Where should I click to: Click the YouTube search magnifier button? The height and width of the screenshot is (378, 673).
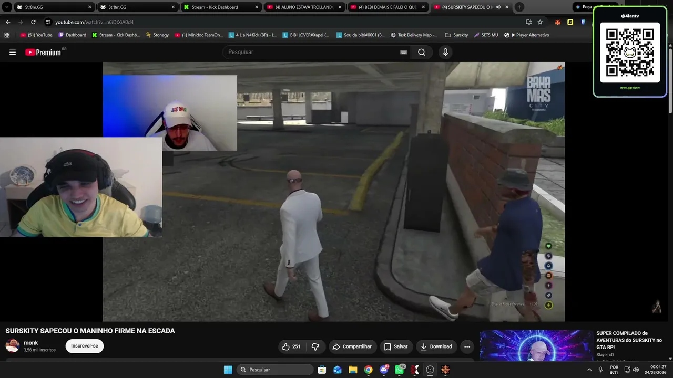pos(422,52)
